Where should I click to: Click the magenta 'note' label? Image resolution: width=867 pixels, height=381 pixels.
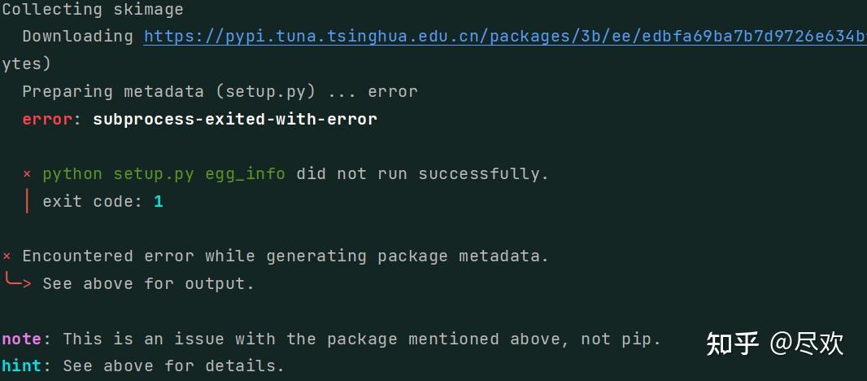(22, 339)
